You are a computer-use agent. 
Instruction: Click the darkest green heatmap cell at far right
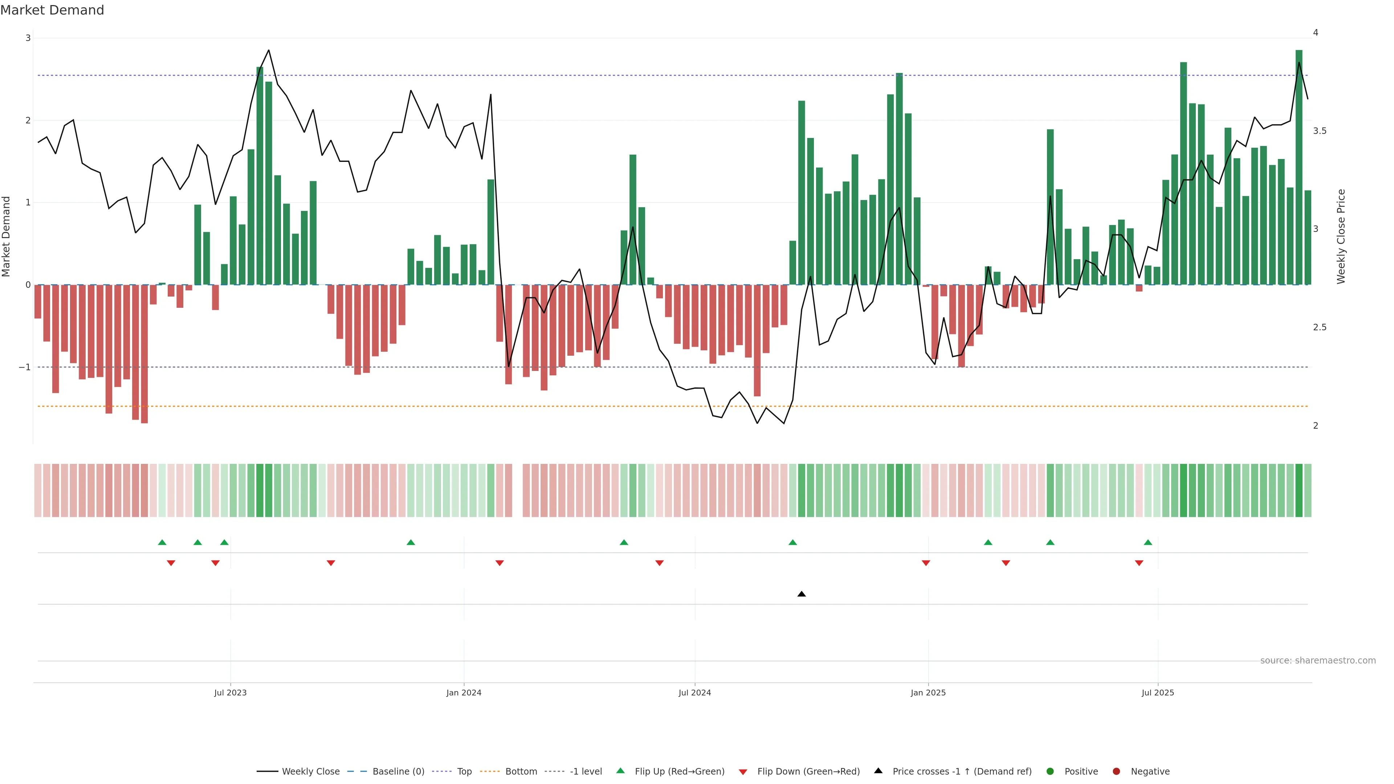pos(1299,490)
